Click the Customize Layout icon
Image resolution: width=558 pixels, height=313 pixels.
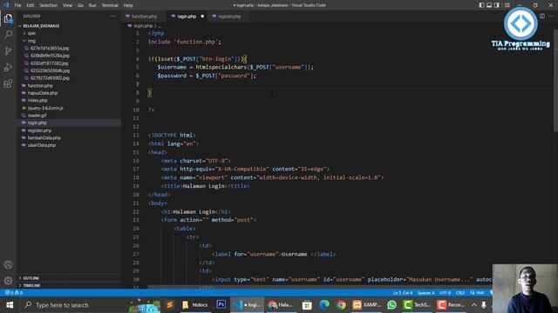coord(507,5)
